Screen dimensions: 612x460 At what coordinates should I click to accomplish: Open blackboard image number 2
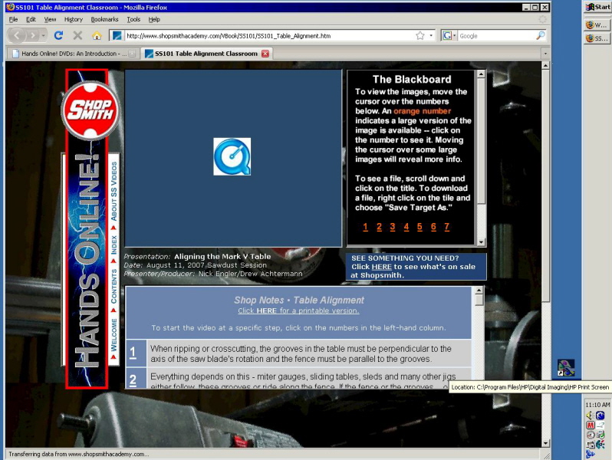click(x=379, y=227)
